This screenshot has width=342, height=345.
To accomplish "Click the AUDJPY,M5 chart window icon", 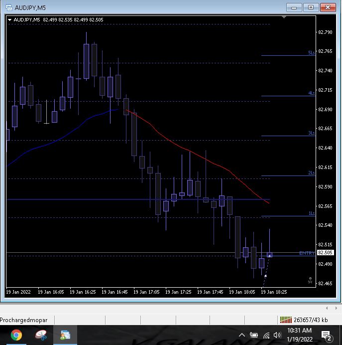I will pos(9,7).
